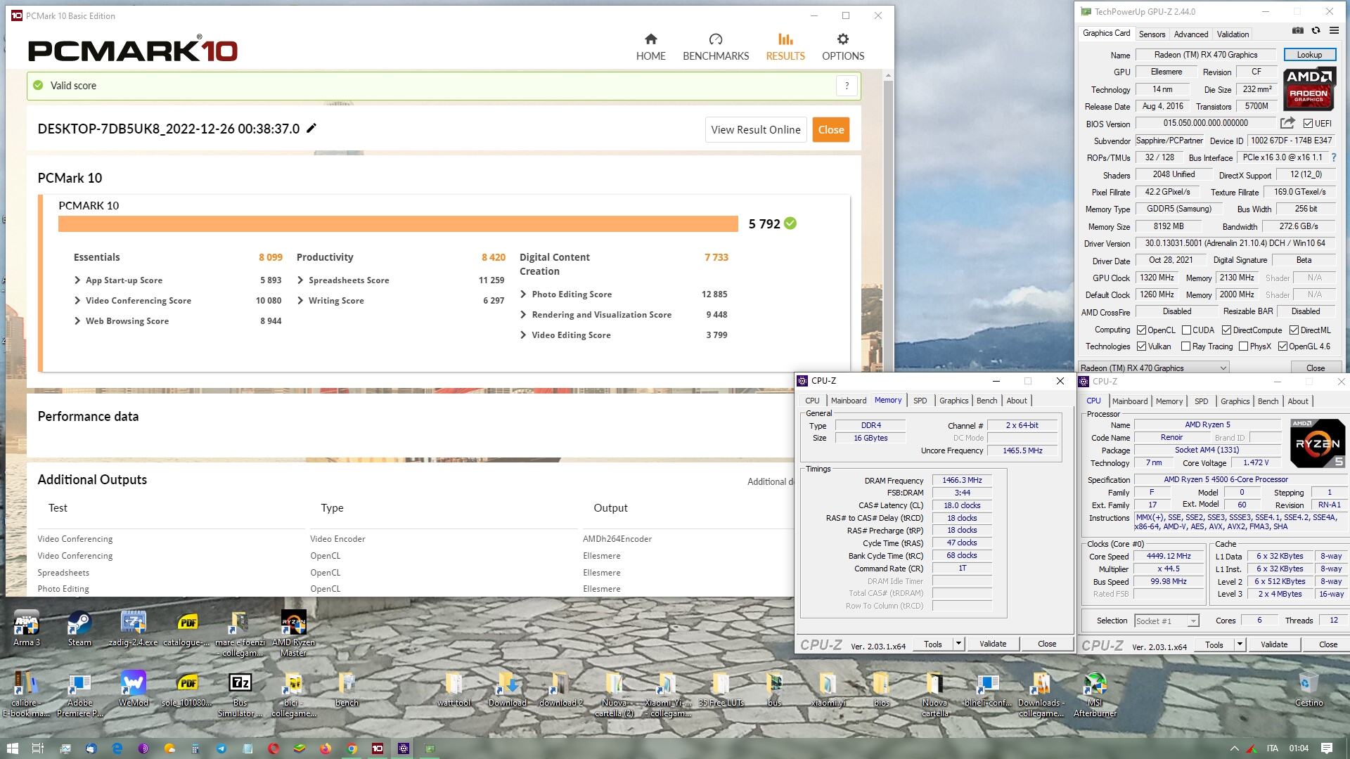Expand Spreadsheets Score details
Viewport: 1350px width, 759px height.
click(300, 280)
